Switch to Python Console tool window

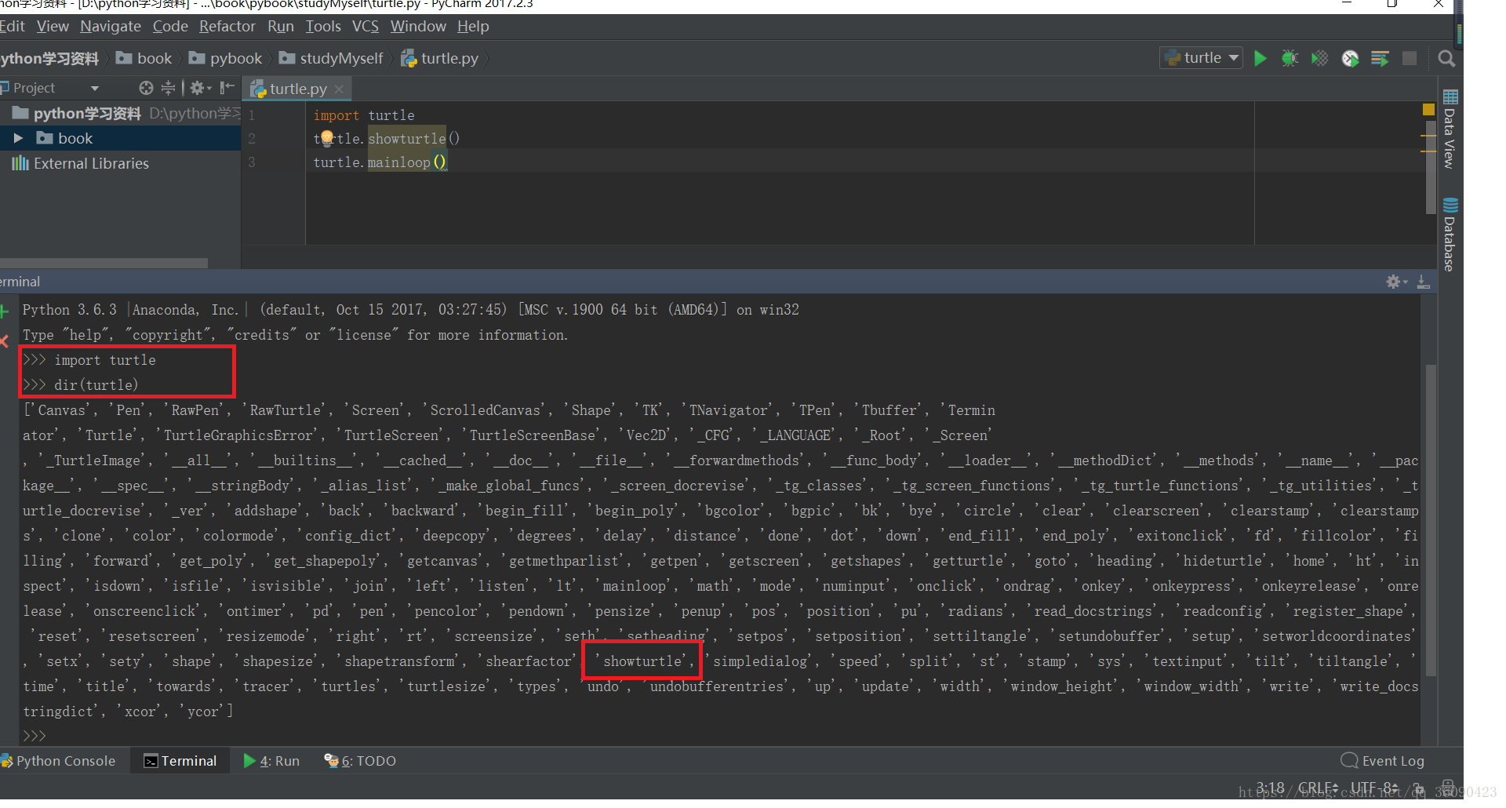click(x=58, y=761)
